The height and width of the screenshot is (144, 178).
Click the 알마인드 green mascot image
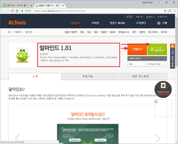point(23,55)
